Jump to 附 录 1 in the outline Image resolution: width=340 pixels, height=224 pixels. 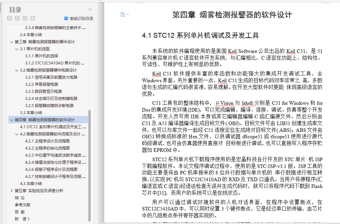22,219
